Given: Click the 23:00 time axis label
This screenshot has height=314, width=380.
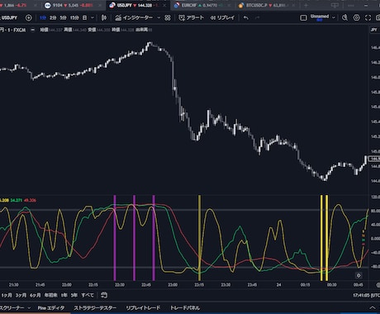Looking at the screenshot, I should [x=173, y=285].
